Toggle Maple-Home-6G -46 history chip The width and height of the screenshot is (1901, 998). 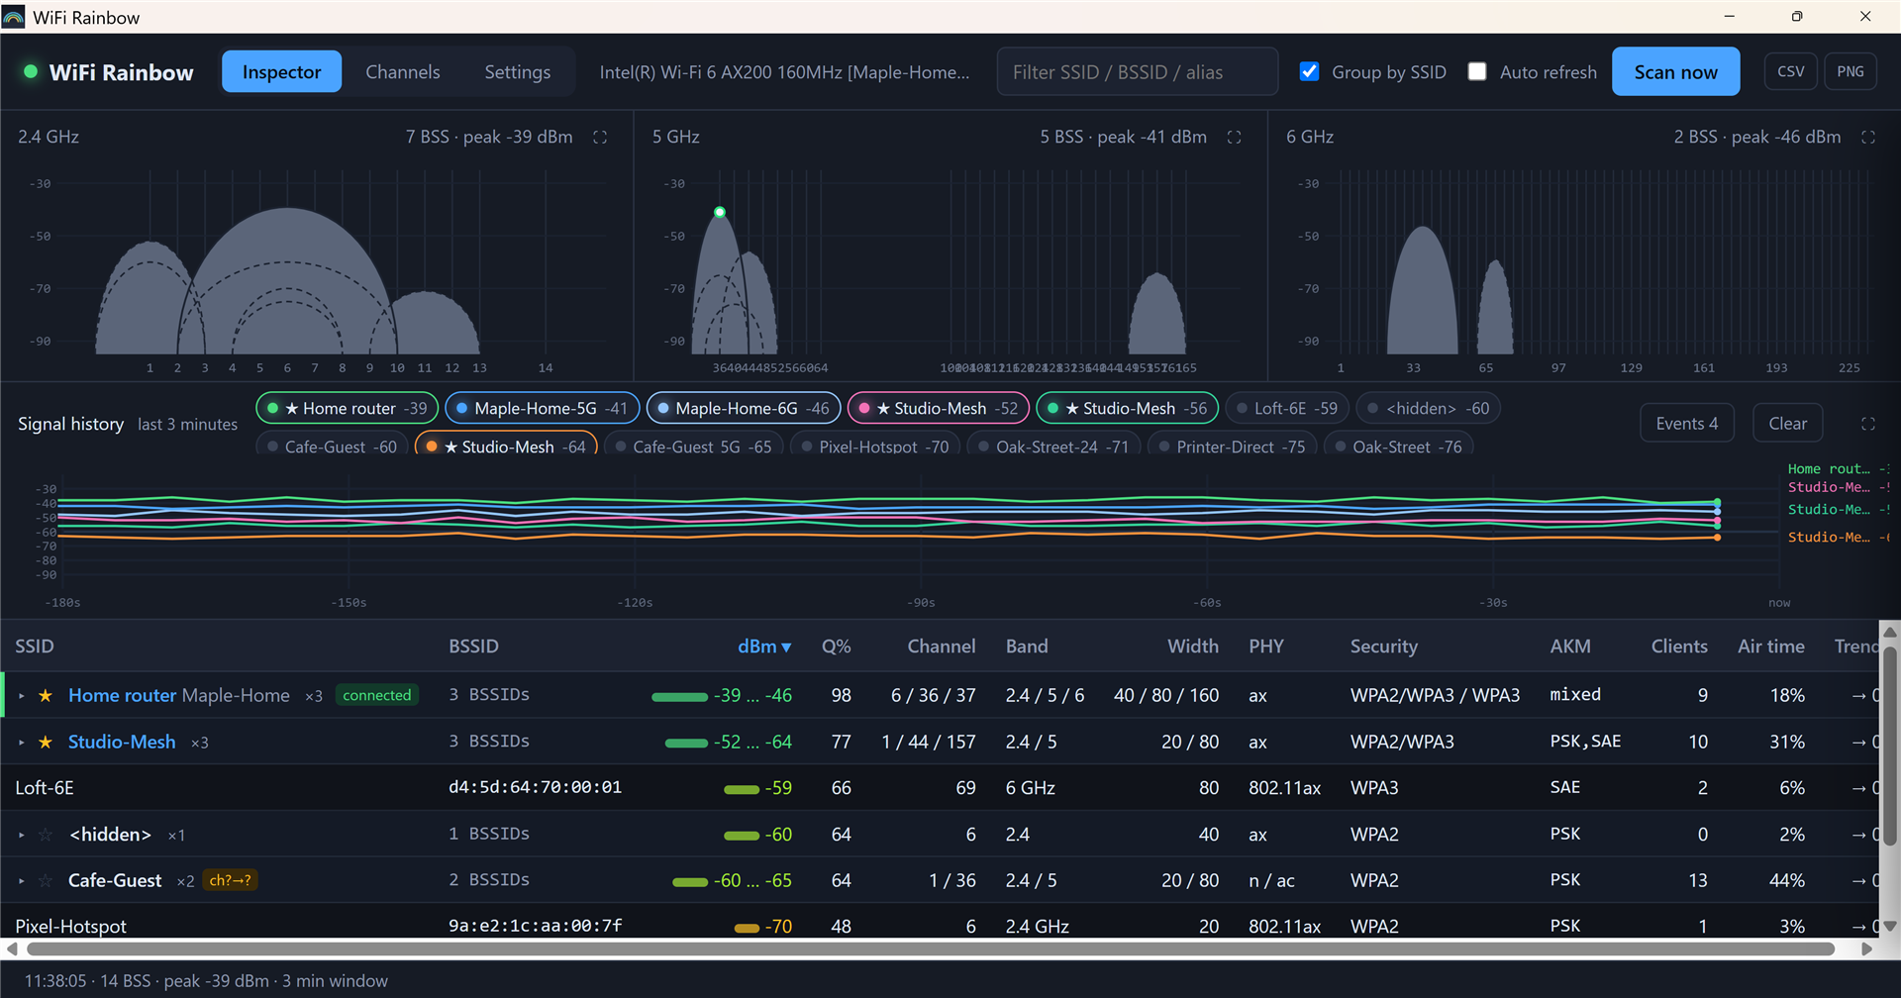pyautogui.click(x=744, y=408)
